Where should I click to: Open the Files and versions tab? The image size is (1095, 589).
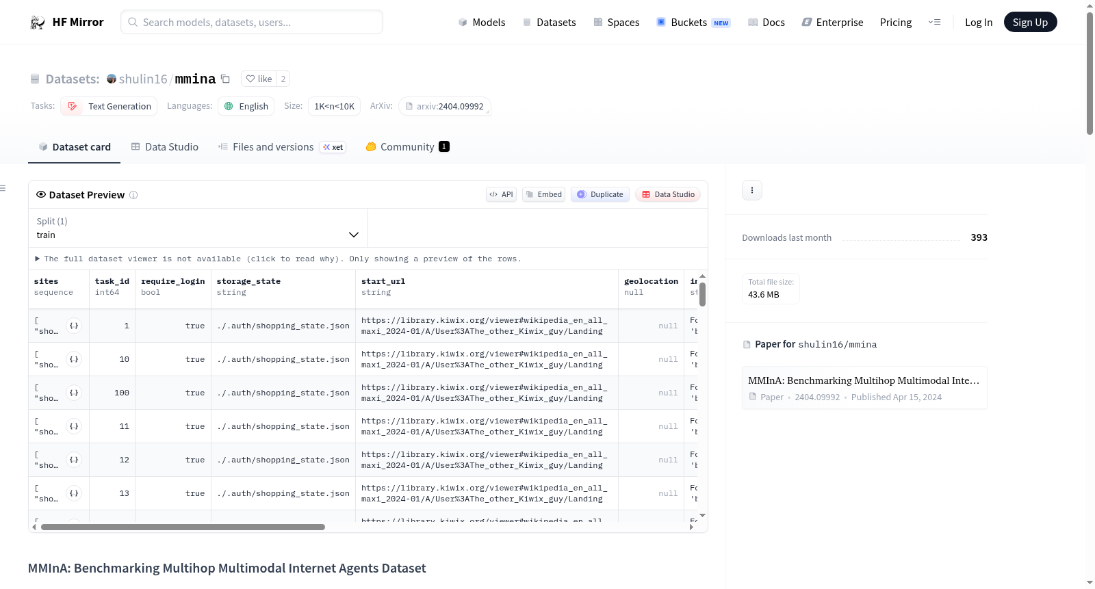pos(282,147)
